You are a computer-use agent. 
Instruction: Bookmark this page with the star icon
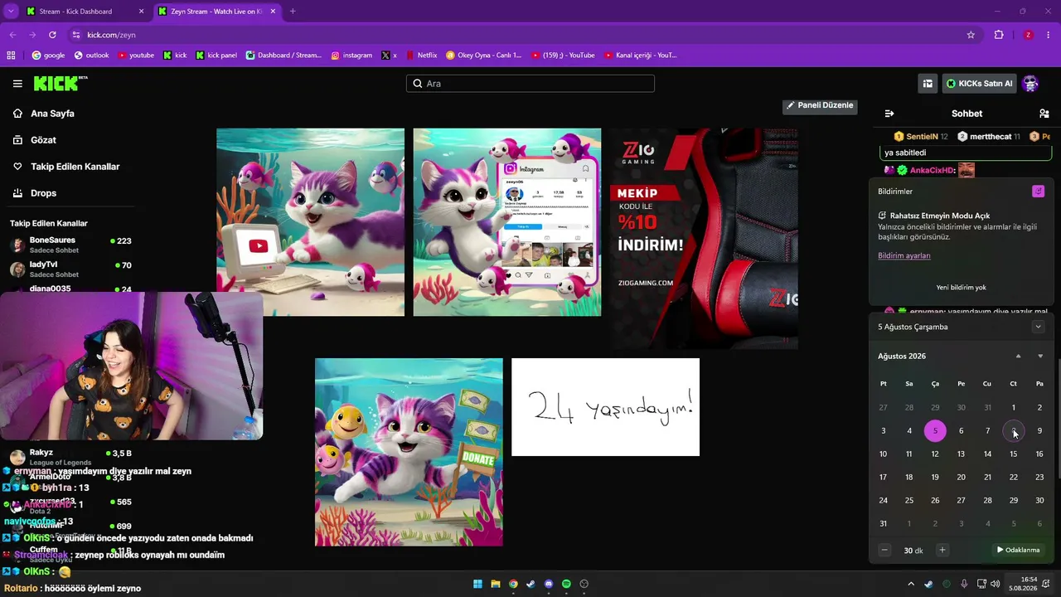click(x=971, y=35)
